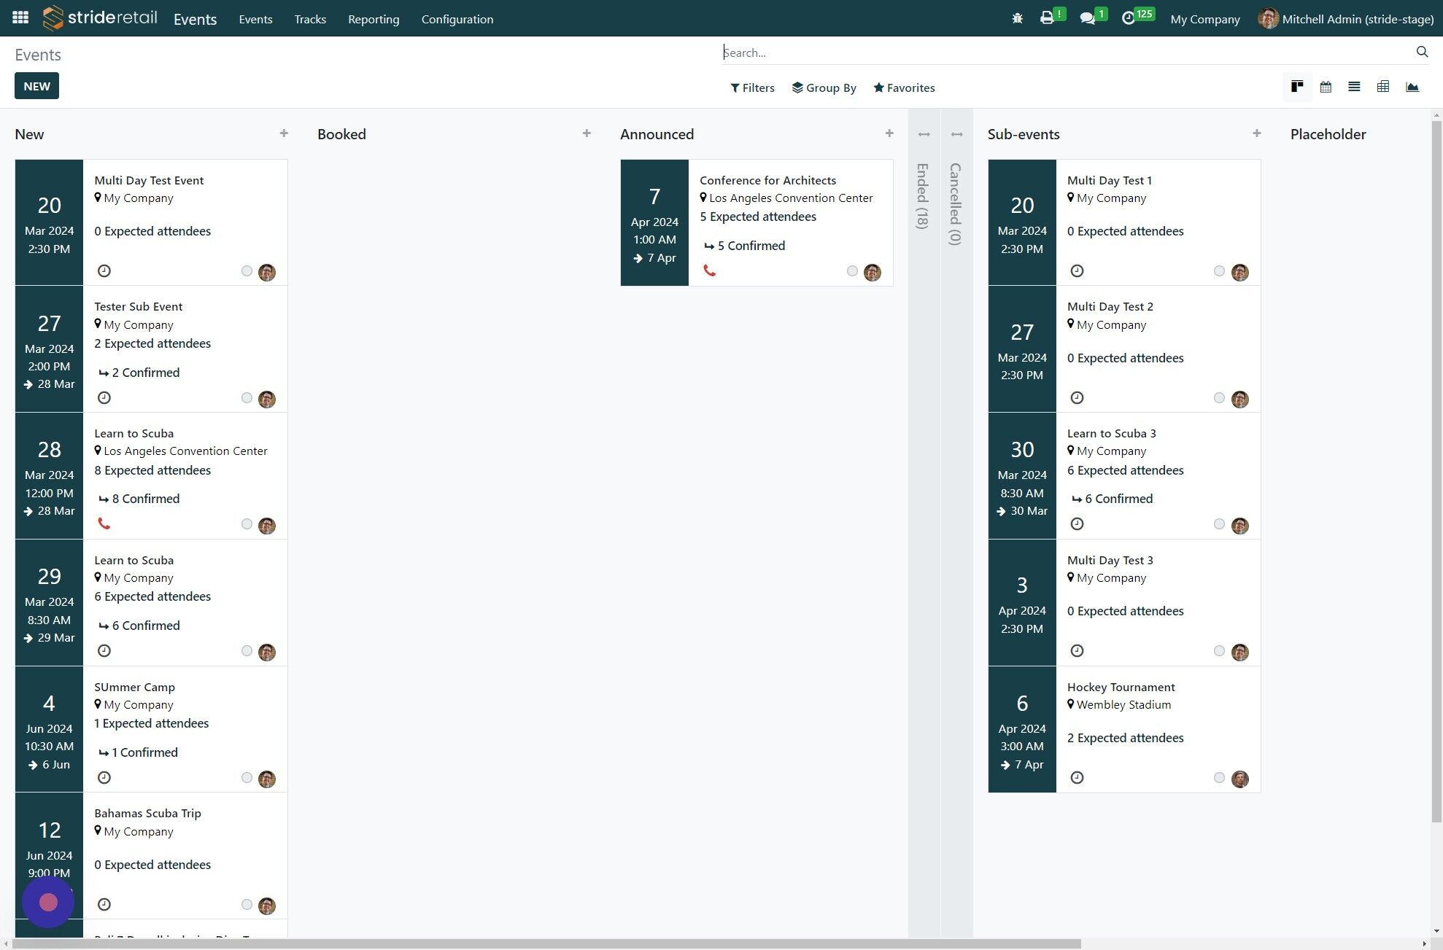Open the Configuration menu
The height and width of the screenshot is (950, 1443).
pyautogui.click(x=457, y=19)
